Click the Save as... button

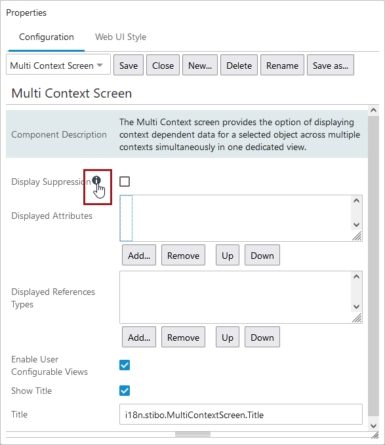click(331, 66)
